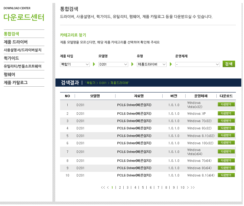
Task: Download the Windows 8(x64) driver
Action: (x=226, y=168)
